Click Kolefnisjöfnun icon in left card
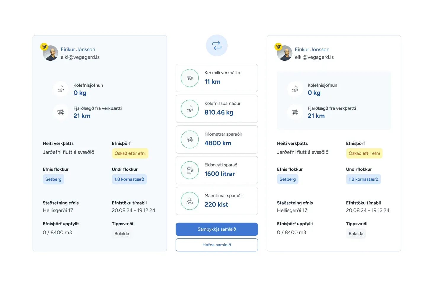Viewport: 440px width, 289px height. pyautogui.click(x=61, y=89)
